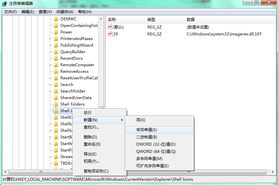Expand the PublishingWizard key
Image resolution: width=278 pixels, height=185 pixels.
click(x=50, y=45)
